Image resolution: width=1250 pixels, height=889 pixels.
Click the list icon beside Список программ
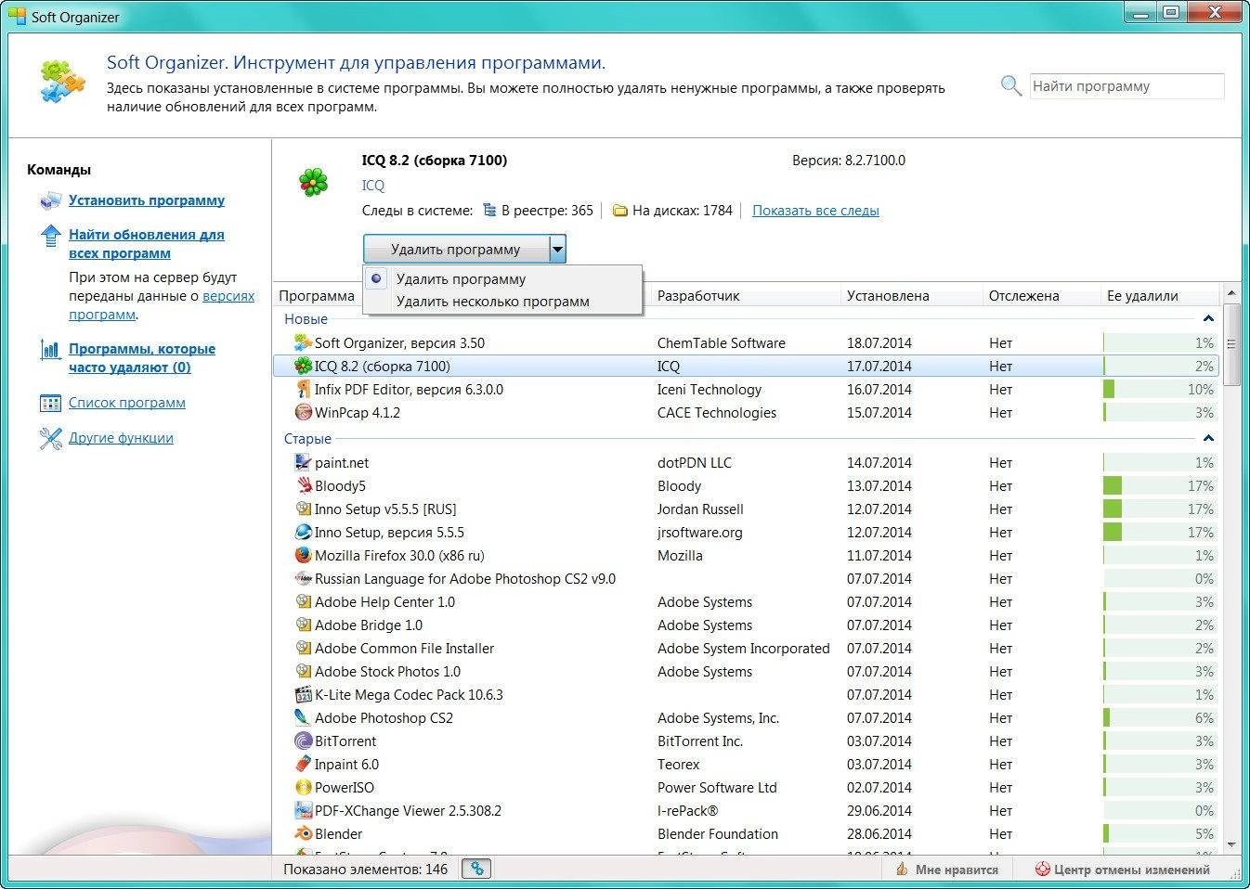pyautogui.click(x=50, y=404)
